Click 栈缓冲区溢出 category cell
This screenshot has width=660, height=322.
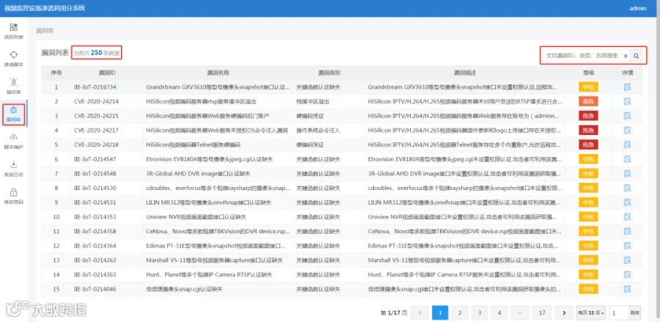coord(312,101)
